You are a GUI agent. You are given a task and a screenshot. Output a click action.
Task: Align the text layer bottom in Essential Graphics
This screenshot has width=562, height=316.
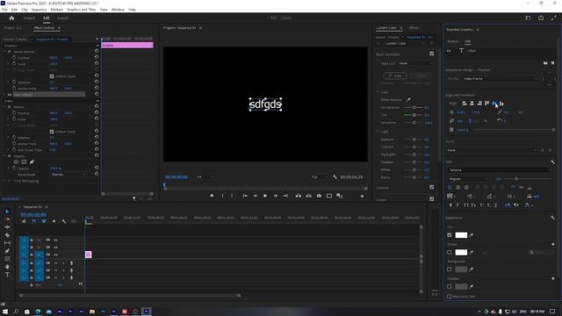[501, 104]
